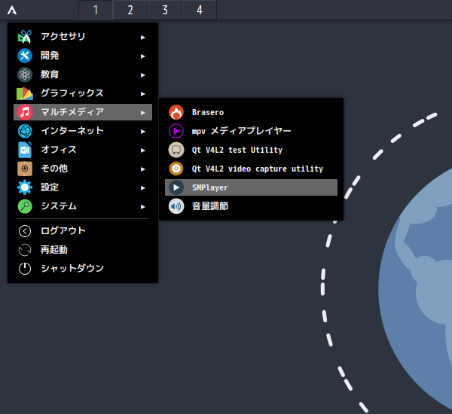
Task: Click the アクセサリ scissors icon
Action: (25, 37)
